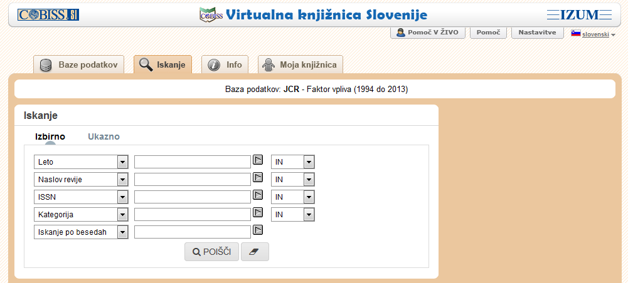Image resolution: width=628 pixels, height=283 pixels.
Task: Open index list icon beside ISSN field
Action: coord(257,195)
